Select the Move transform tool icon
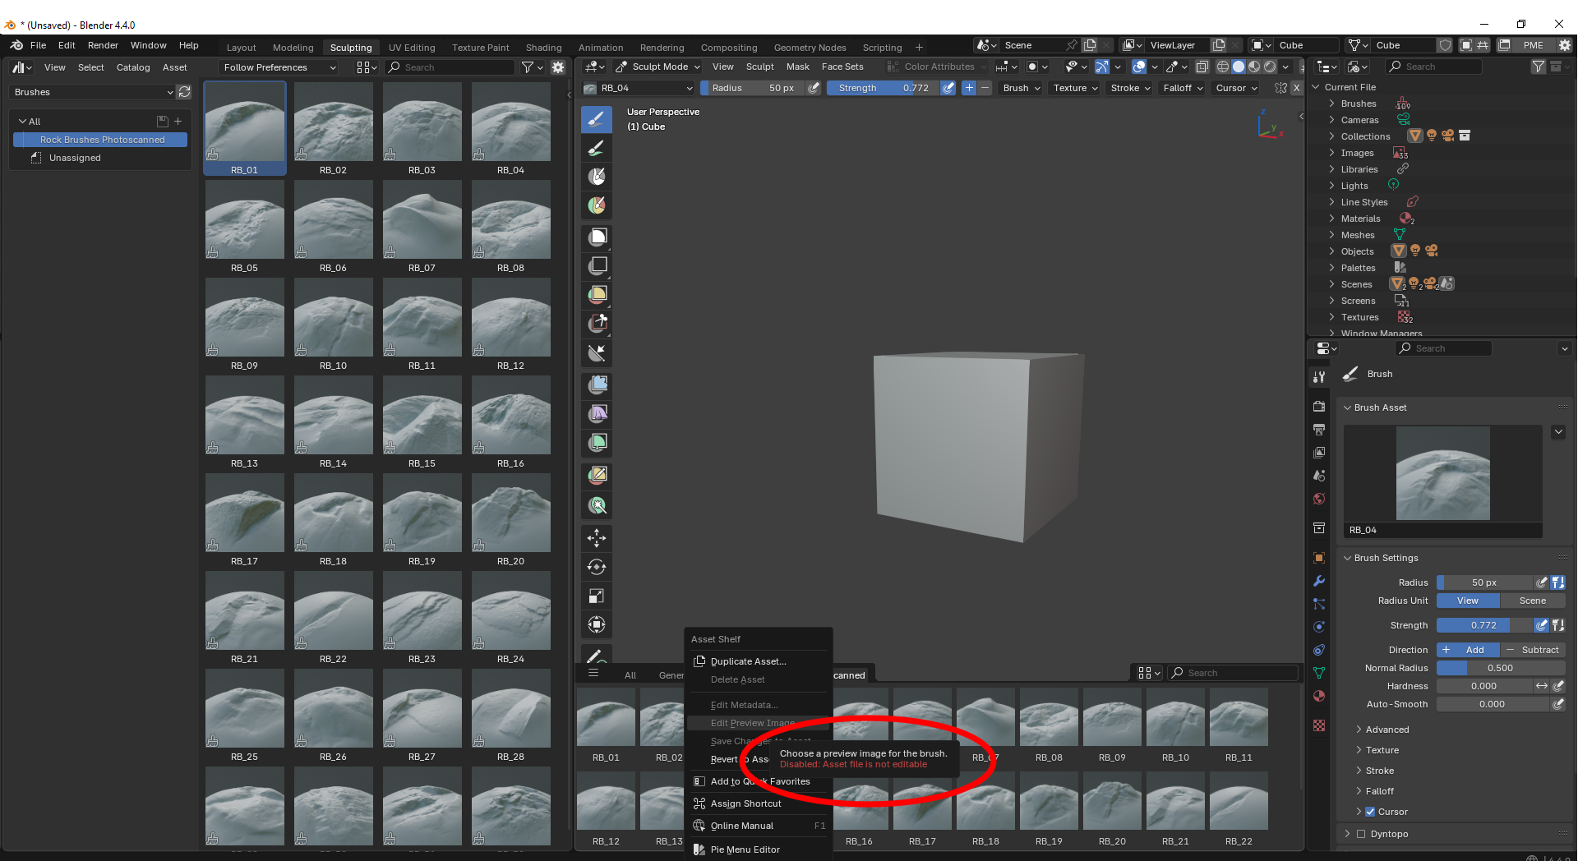Image resolution: width=1578 pixels, height=861 pixels. pos(597,538)
